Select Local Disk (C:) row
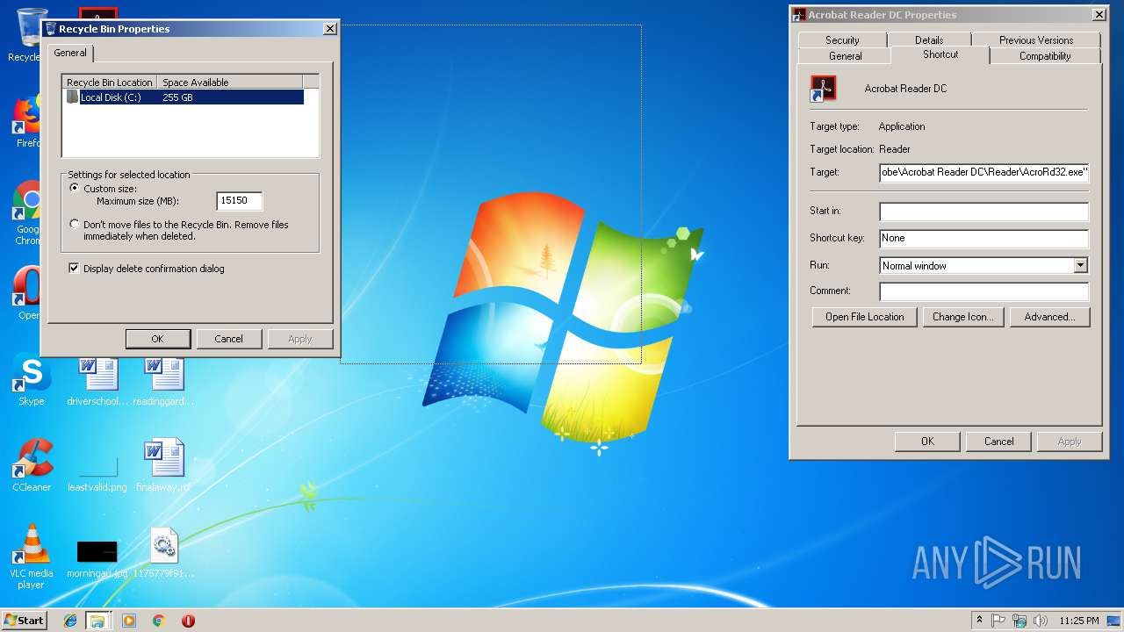This screenshot has width=1124, height=632. point(184,97)
